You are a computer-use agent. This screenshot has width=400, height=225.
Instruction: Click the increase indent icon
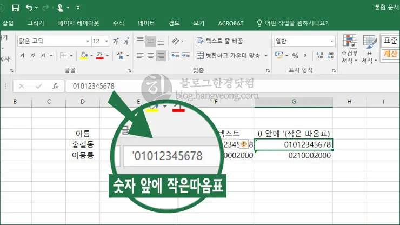(x=186, y=55)
